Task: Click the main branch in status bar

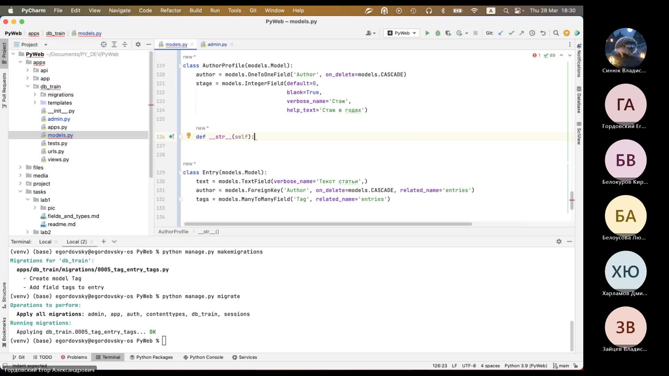Action: coord(561,366)
